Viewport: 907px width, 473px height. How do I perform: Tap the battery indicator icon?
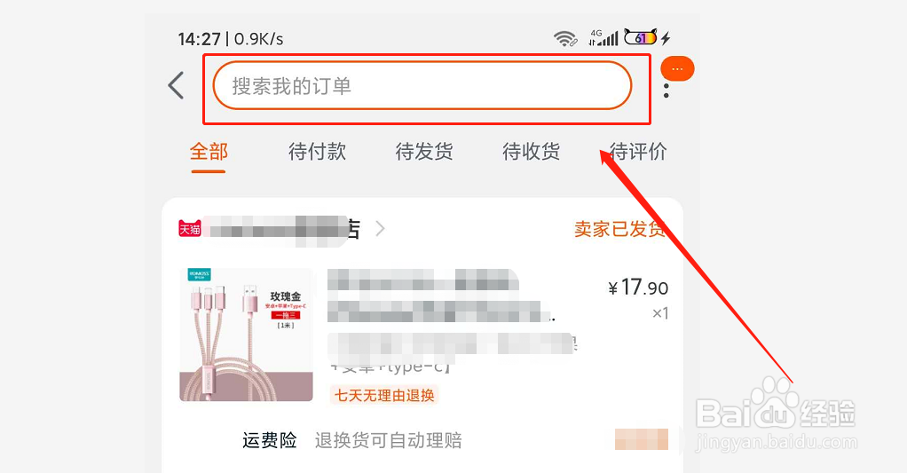pyautogui.click(x=641, y=37)
